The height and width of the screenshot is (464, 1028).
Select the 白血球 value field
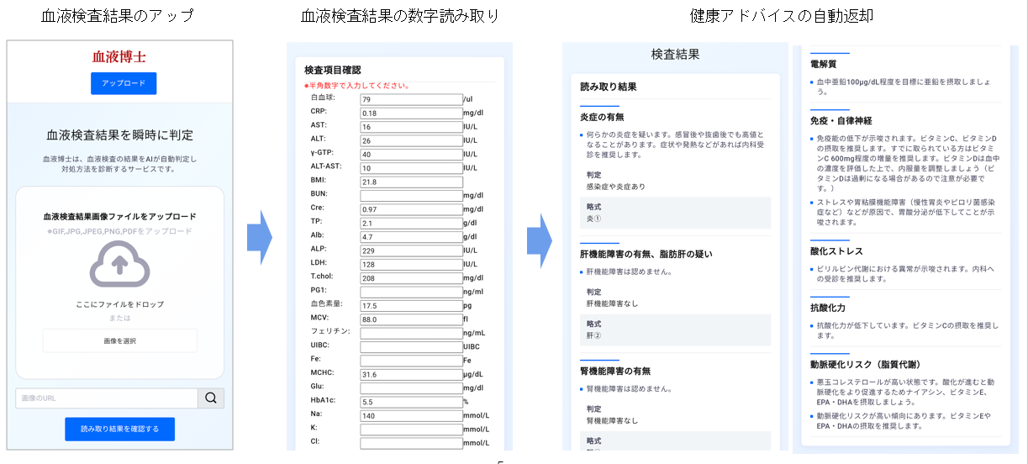(411, 99)
